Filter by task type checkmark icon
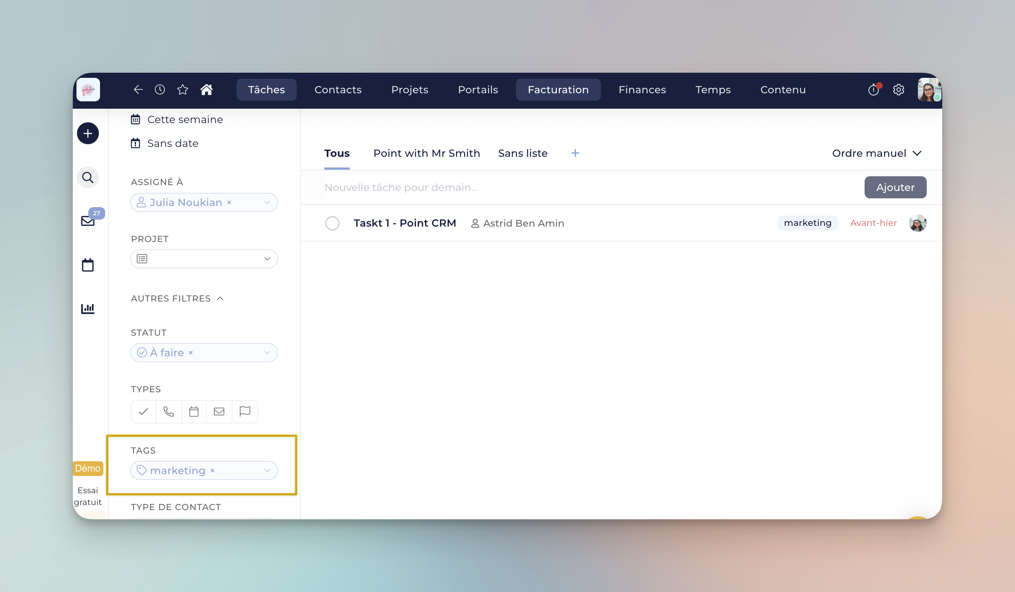The height and width of the screenshot is (592, 1015). pos(143,411)
